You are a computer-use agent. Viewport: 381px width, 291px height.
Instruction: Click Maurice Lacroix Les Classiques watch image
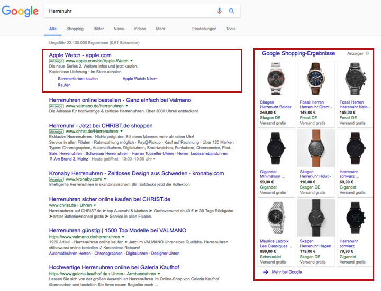[276, 218]
